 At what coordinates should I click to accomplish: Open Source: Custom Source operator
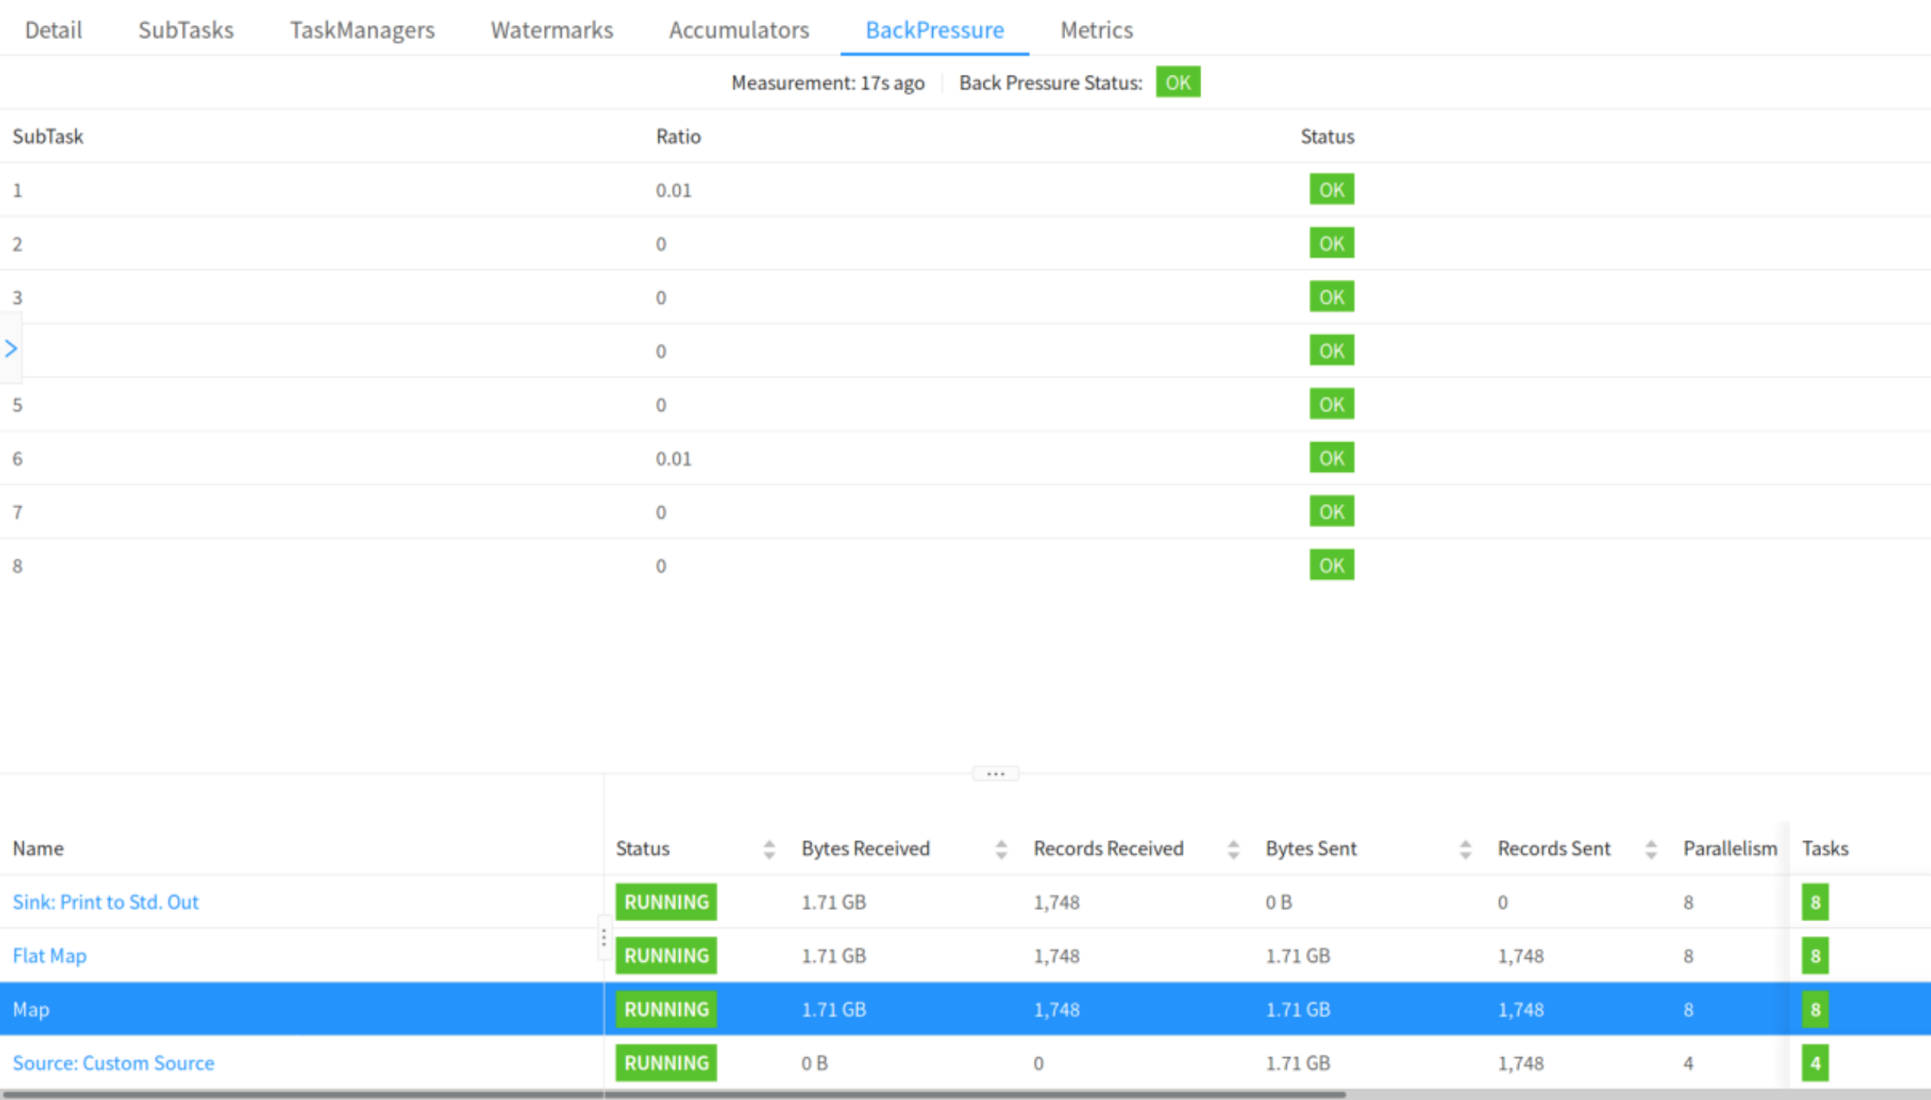(113, 1063)
